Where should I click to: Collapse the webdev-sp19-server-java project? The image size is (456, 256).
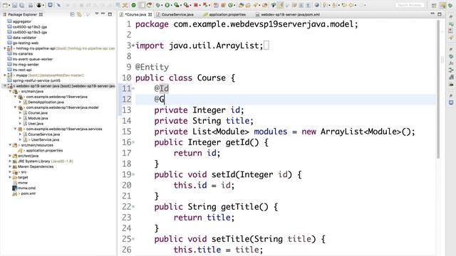[5, 86]
